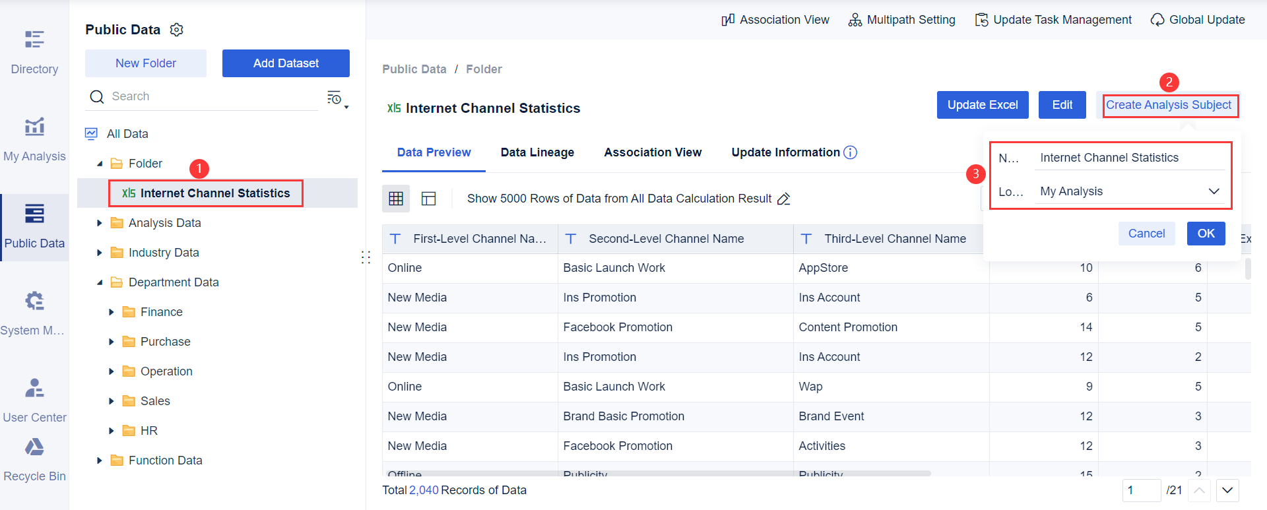1267x510 pixels.
Task: Switch to grid table view icon
Action: [396, 199]
